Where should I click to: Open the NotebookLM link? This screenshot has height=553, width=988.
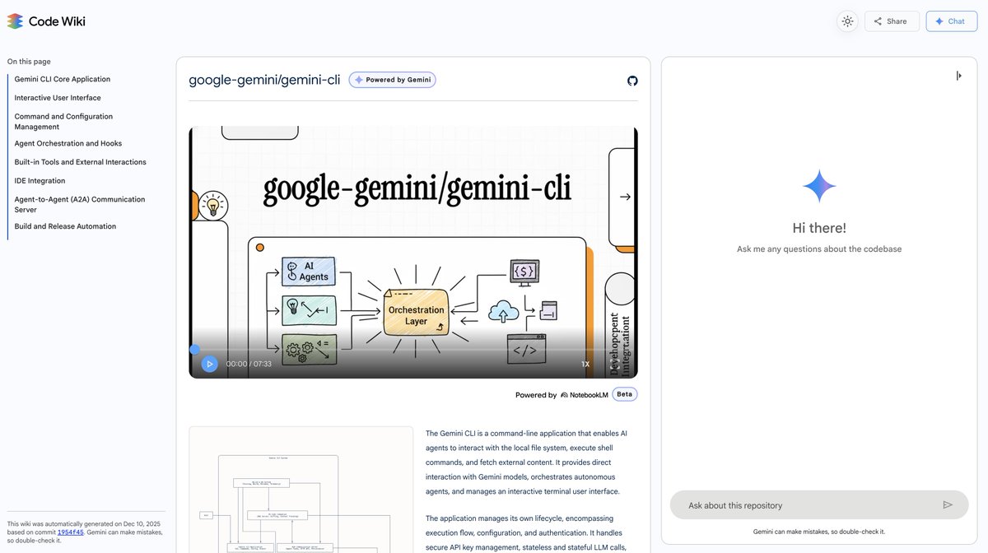585,395
